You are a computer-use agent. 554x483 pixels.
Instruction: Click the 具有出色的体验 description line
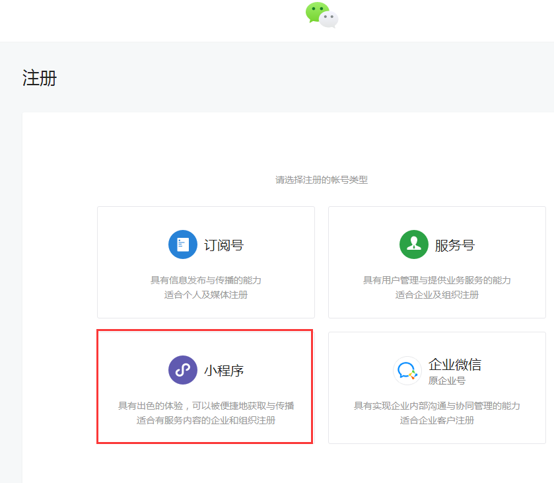tap(206, 406)
